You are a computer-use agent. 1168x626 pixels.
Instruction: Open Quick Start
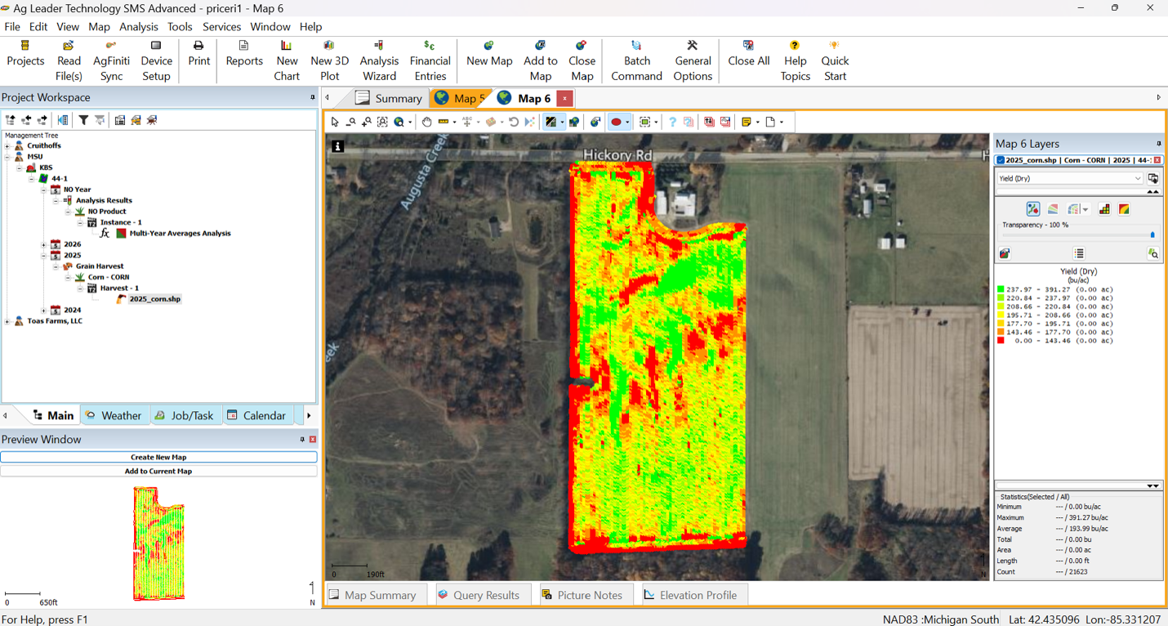[835, 60]
